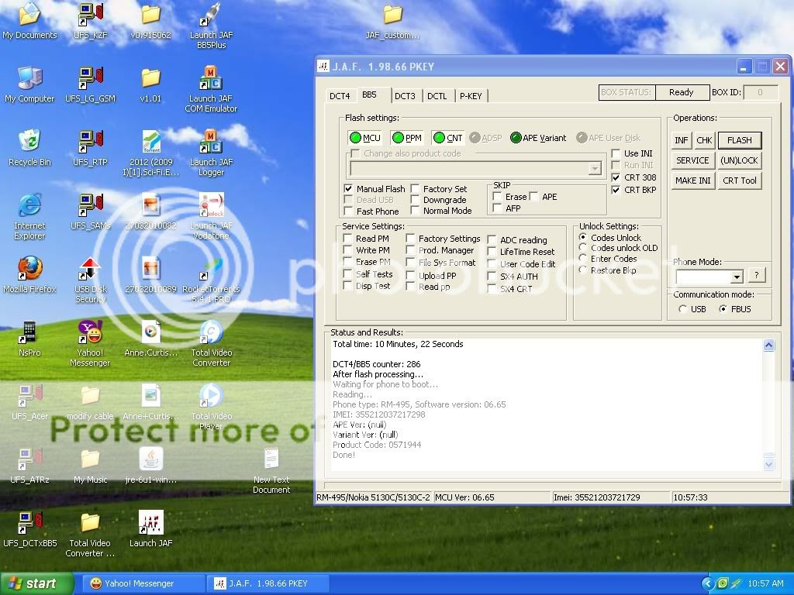The image size is (794, 595).
Task: Open the Launch JAF desktop shortcut
Action: [x=150, y=529]
